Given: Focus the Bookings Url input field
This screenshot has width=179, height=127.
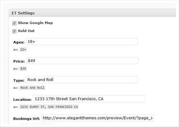Looking at the screenshot, I should [x=98, y=118].
